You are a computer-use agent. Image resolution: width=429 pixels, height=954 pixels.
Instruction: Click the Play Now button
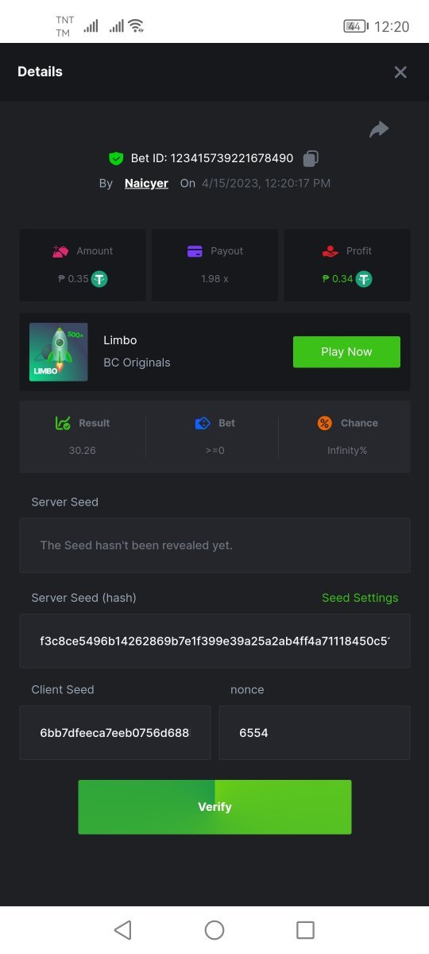(x=346, y=351)
